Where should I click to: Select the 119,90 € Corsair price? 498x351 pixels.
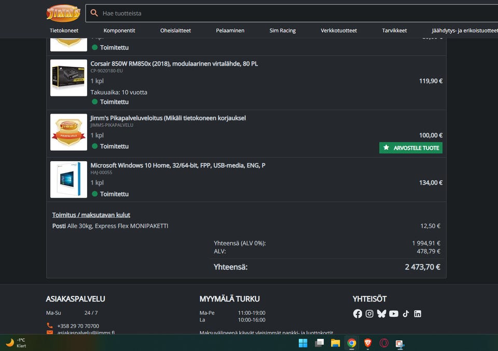tap(431, 81)
